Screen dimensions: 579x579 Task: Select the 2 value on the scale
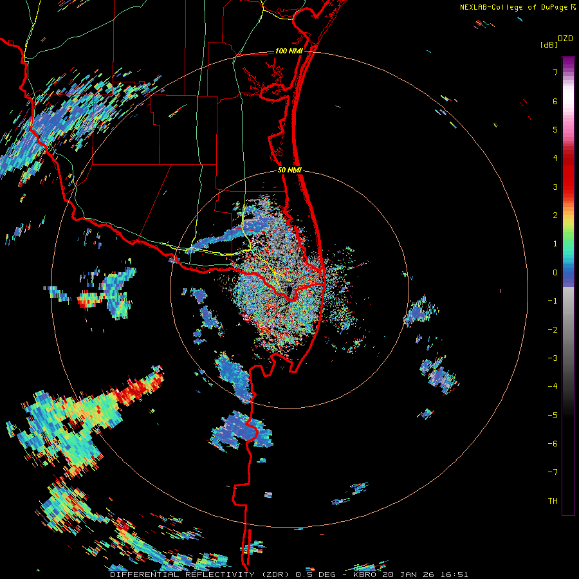tap(555, 216)
